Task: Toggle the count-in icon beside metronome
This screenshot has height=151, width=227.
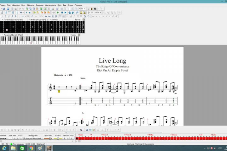Action: tap(84, 13)
